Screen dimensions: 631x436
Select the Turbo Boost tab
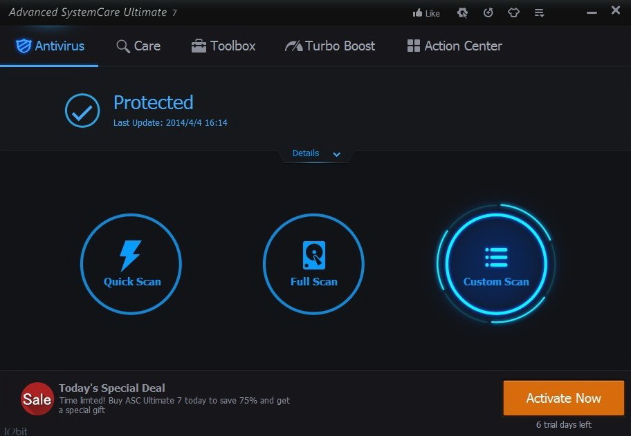click(330, 46)
